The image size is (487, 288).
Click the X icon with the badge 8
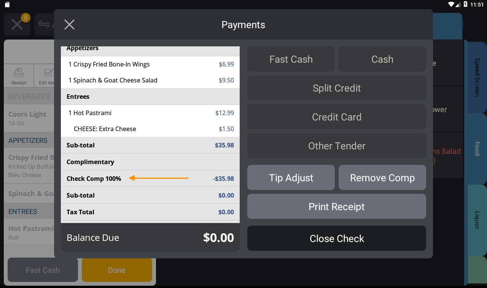tap(17, 24)
